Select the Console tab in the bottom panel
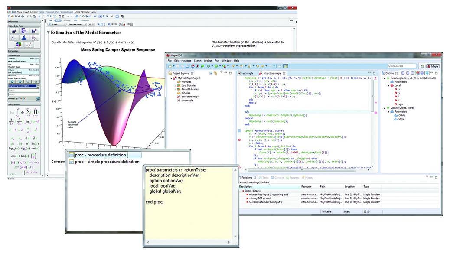The height and width of the screenshot is (260, 450). point(277,178)
